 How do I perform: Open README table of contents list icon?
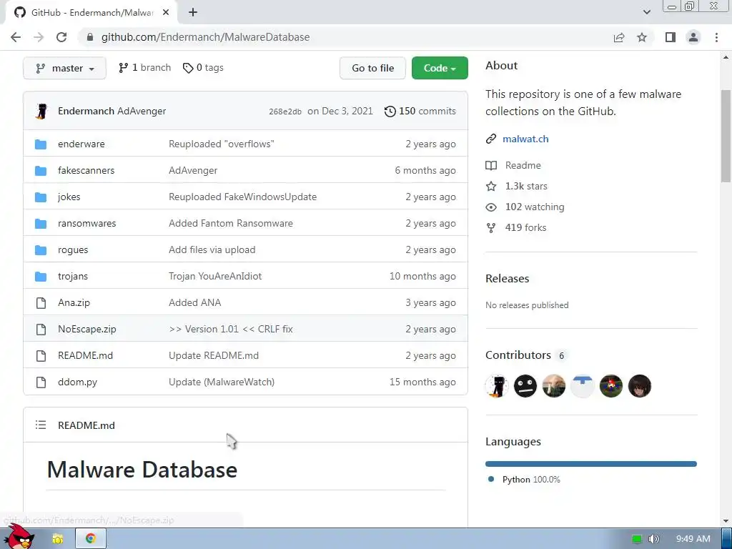point(41,425)
